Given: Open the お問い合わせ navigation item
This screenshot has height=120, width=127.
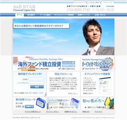Looking at the screenshot, I should (x=100, y=15).
